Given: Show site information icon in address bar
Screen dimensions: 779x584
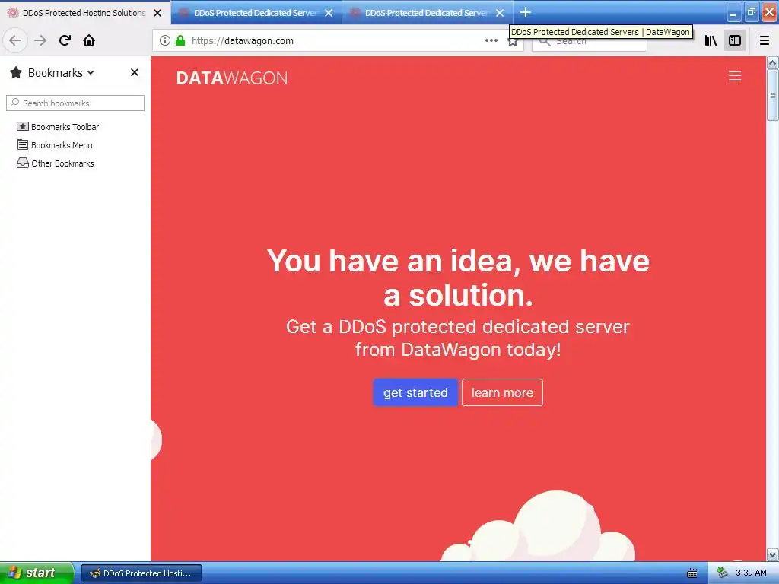Looking at the screenshot, I should 165,40.
